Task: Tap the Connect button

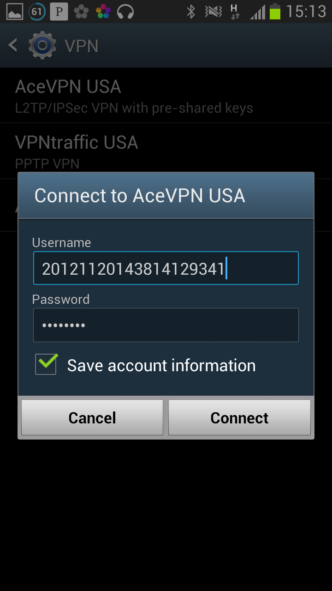Action: (239, 417)
